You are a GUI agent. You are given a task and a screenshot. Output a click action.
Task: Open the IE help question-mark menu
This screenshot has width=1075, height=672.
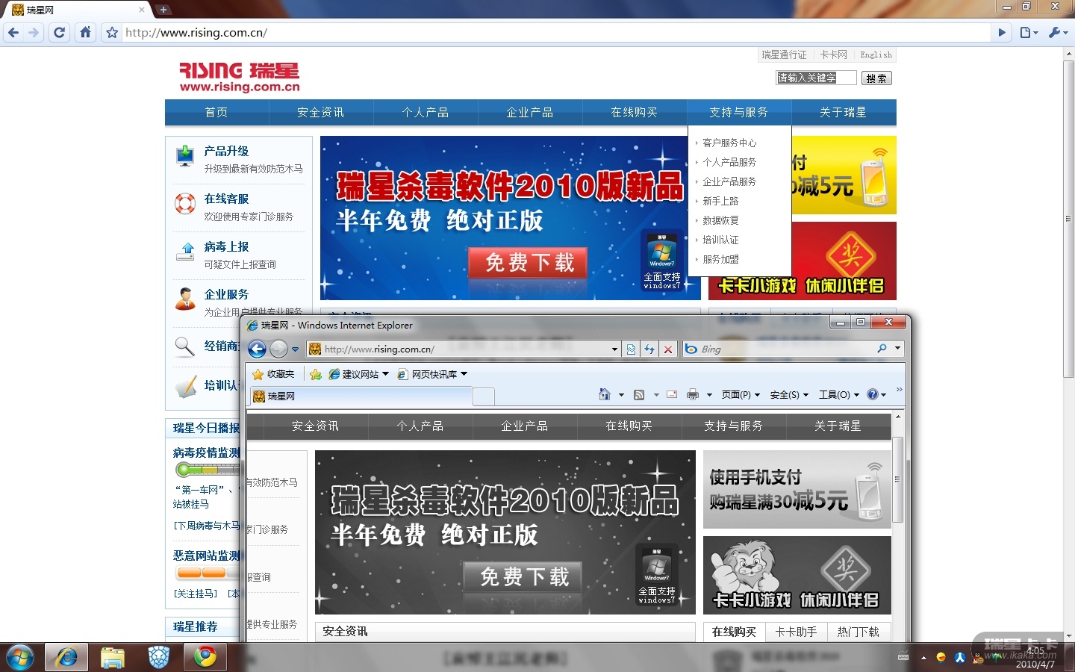point(876,394)
